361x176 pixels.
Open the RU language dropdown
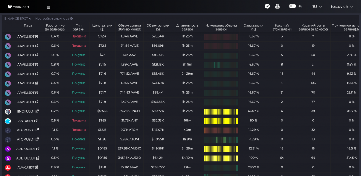click(317, 7)
